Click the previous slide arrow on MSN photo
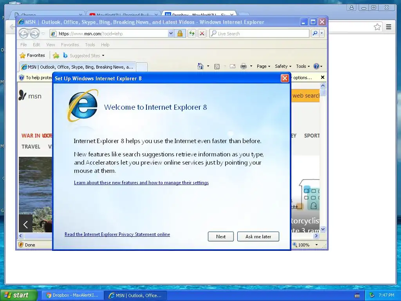The width and height of the screenshot is (401, 301). [25, 225]
